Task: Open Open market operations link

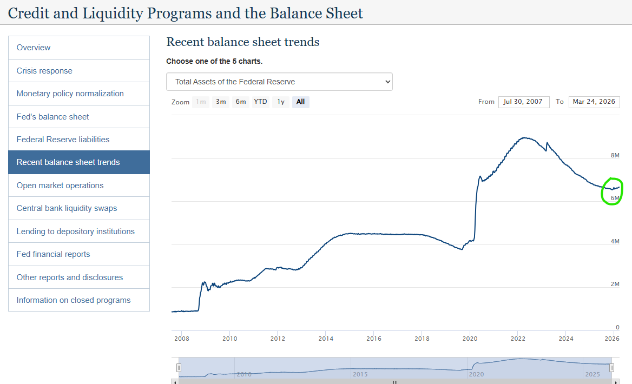Action: (79, 186)
